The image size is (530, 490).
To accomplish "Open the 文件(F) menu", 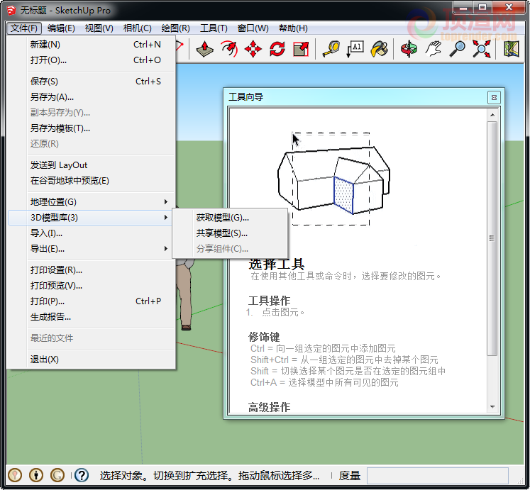I will click(x=24, y=28).
